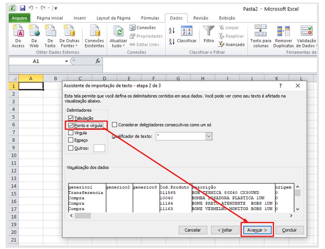Image resolution: width=325 pixels, height=249 pixels.
Task: Enable Vírgula delimiter checkbox
Action: click(70, 133)
